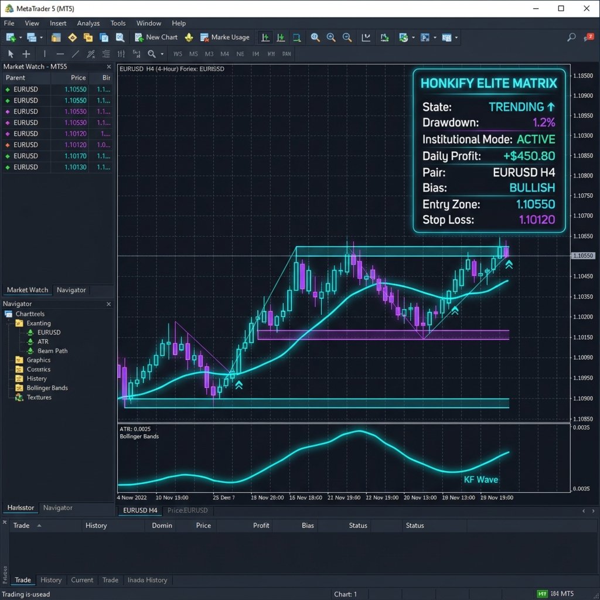The height and width of the screenshot is (600, 600).
Task: Zoom in on the chart
Action: [331, 37]
